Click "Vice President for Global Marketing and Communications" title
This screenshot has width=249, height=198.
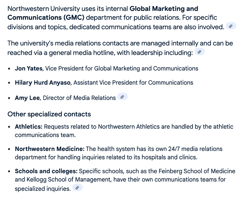[x=121, y=68]
